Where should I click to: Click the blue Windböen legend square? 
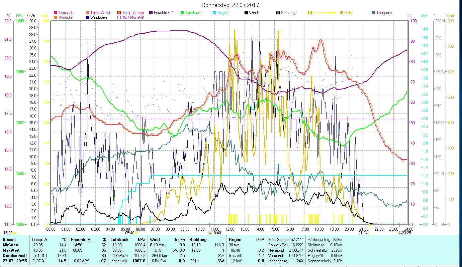click(88, 17)
